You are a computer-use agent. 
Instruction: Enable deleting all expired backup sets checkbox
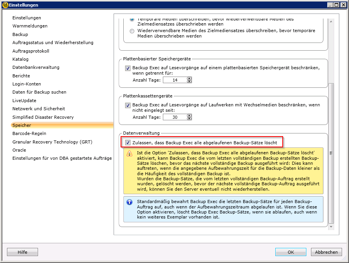click(x=128, y=143)
